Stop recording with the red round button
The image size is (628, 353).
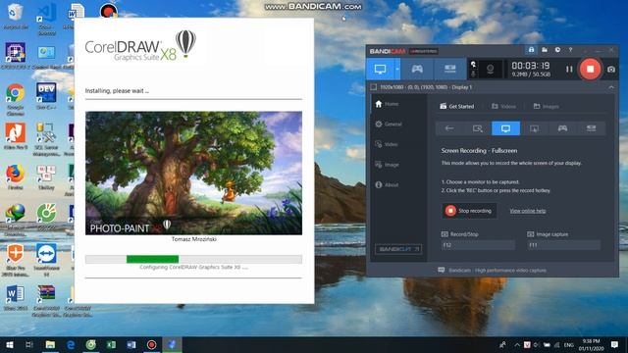590,69
